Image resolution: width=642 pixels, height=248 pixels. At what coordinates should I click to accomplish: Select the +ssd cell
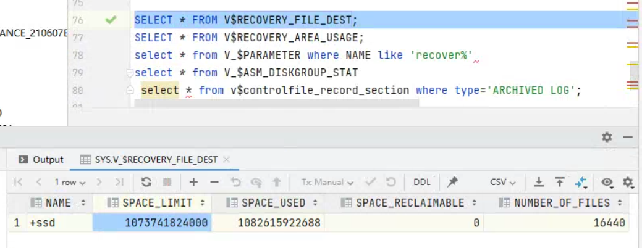pyautogui.click(x=60, y=223)
